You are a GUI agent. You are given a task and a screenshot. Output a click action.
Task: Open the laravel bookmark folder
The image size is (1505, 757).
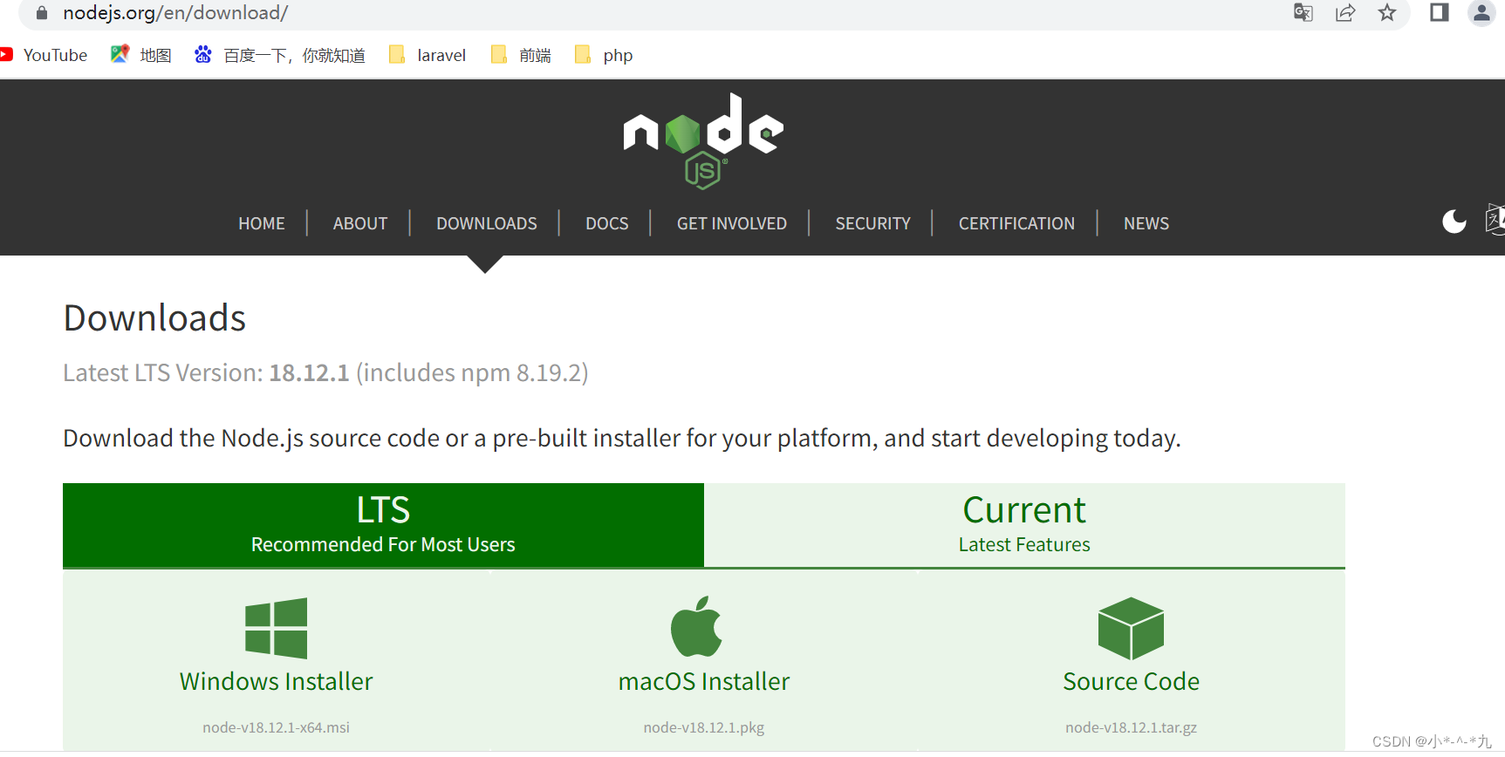428,55
